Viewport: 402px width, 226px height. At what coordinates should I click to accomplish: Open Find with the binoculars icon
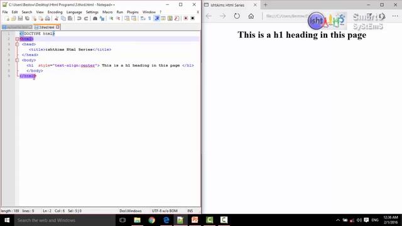point(95,18)
